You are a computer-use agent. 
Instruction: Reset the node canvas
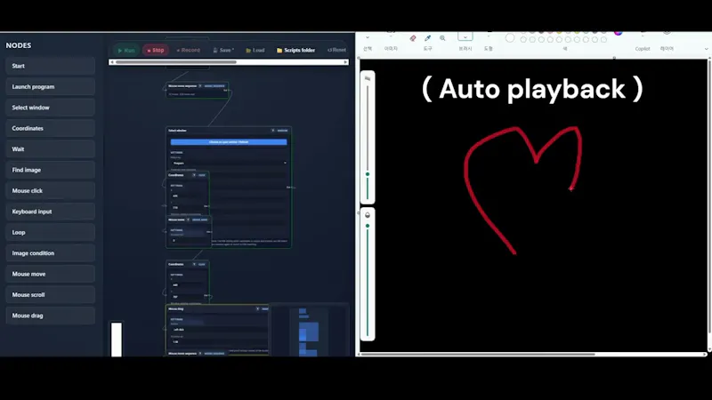click(x=336, y=51)
